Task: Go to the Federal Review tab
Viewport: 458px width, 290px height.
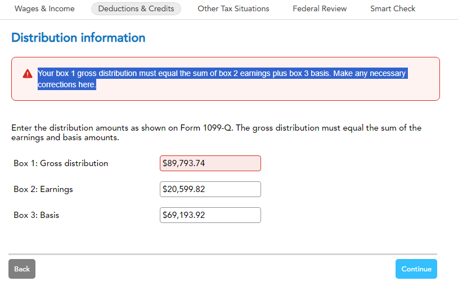Action: click(320, 8)
